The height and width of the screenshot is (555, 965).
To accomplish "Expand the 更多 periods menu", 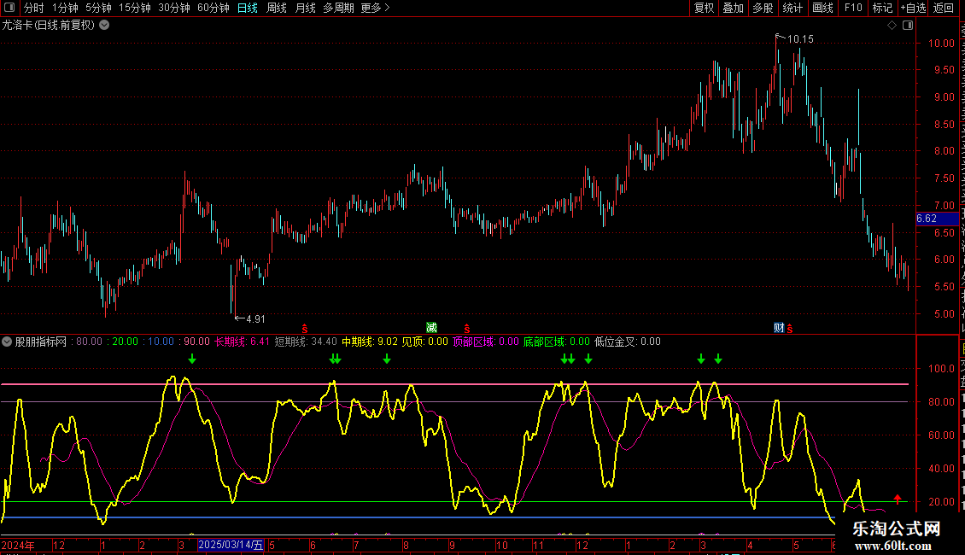I will (x=375, y=8).
